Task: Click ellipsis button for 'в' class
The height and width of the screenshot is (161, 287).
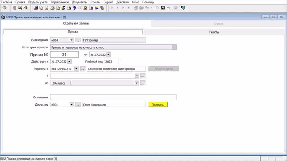Action: coord(143,76)
